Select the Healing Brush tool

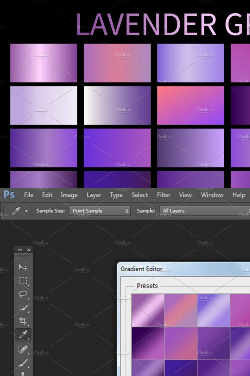(23, 349)
